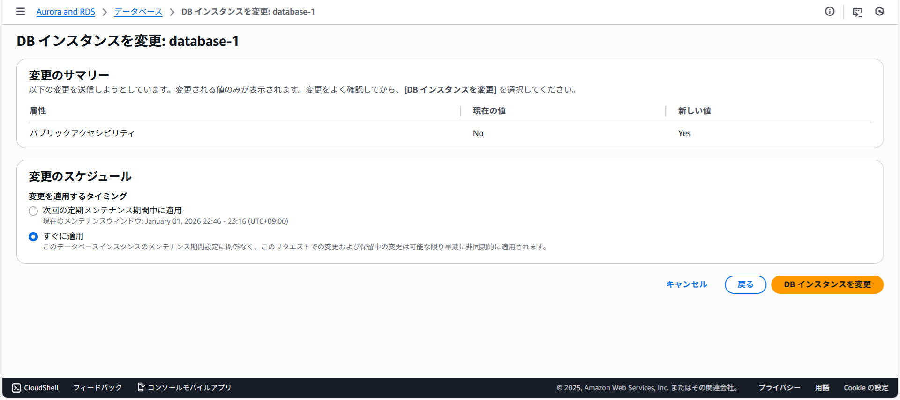This screenshot has width=900, height=400.
Task: Open the Amazon Q hexagon icon
Action: point(879,12)
